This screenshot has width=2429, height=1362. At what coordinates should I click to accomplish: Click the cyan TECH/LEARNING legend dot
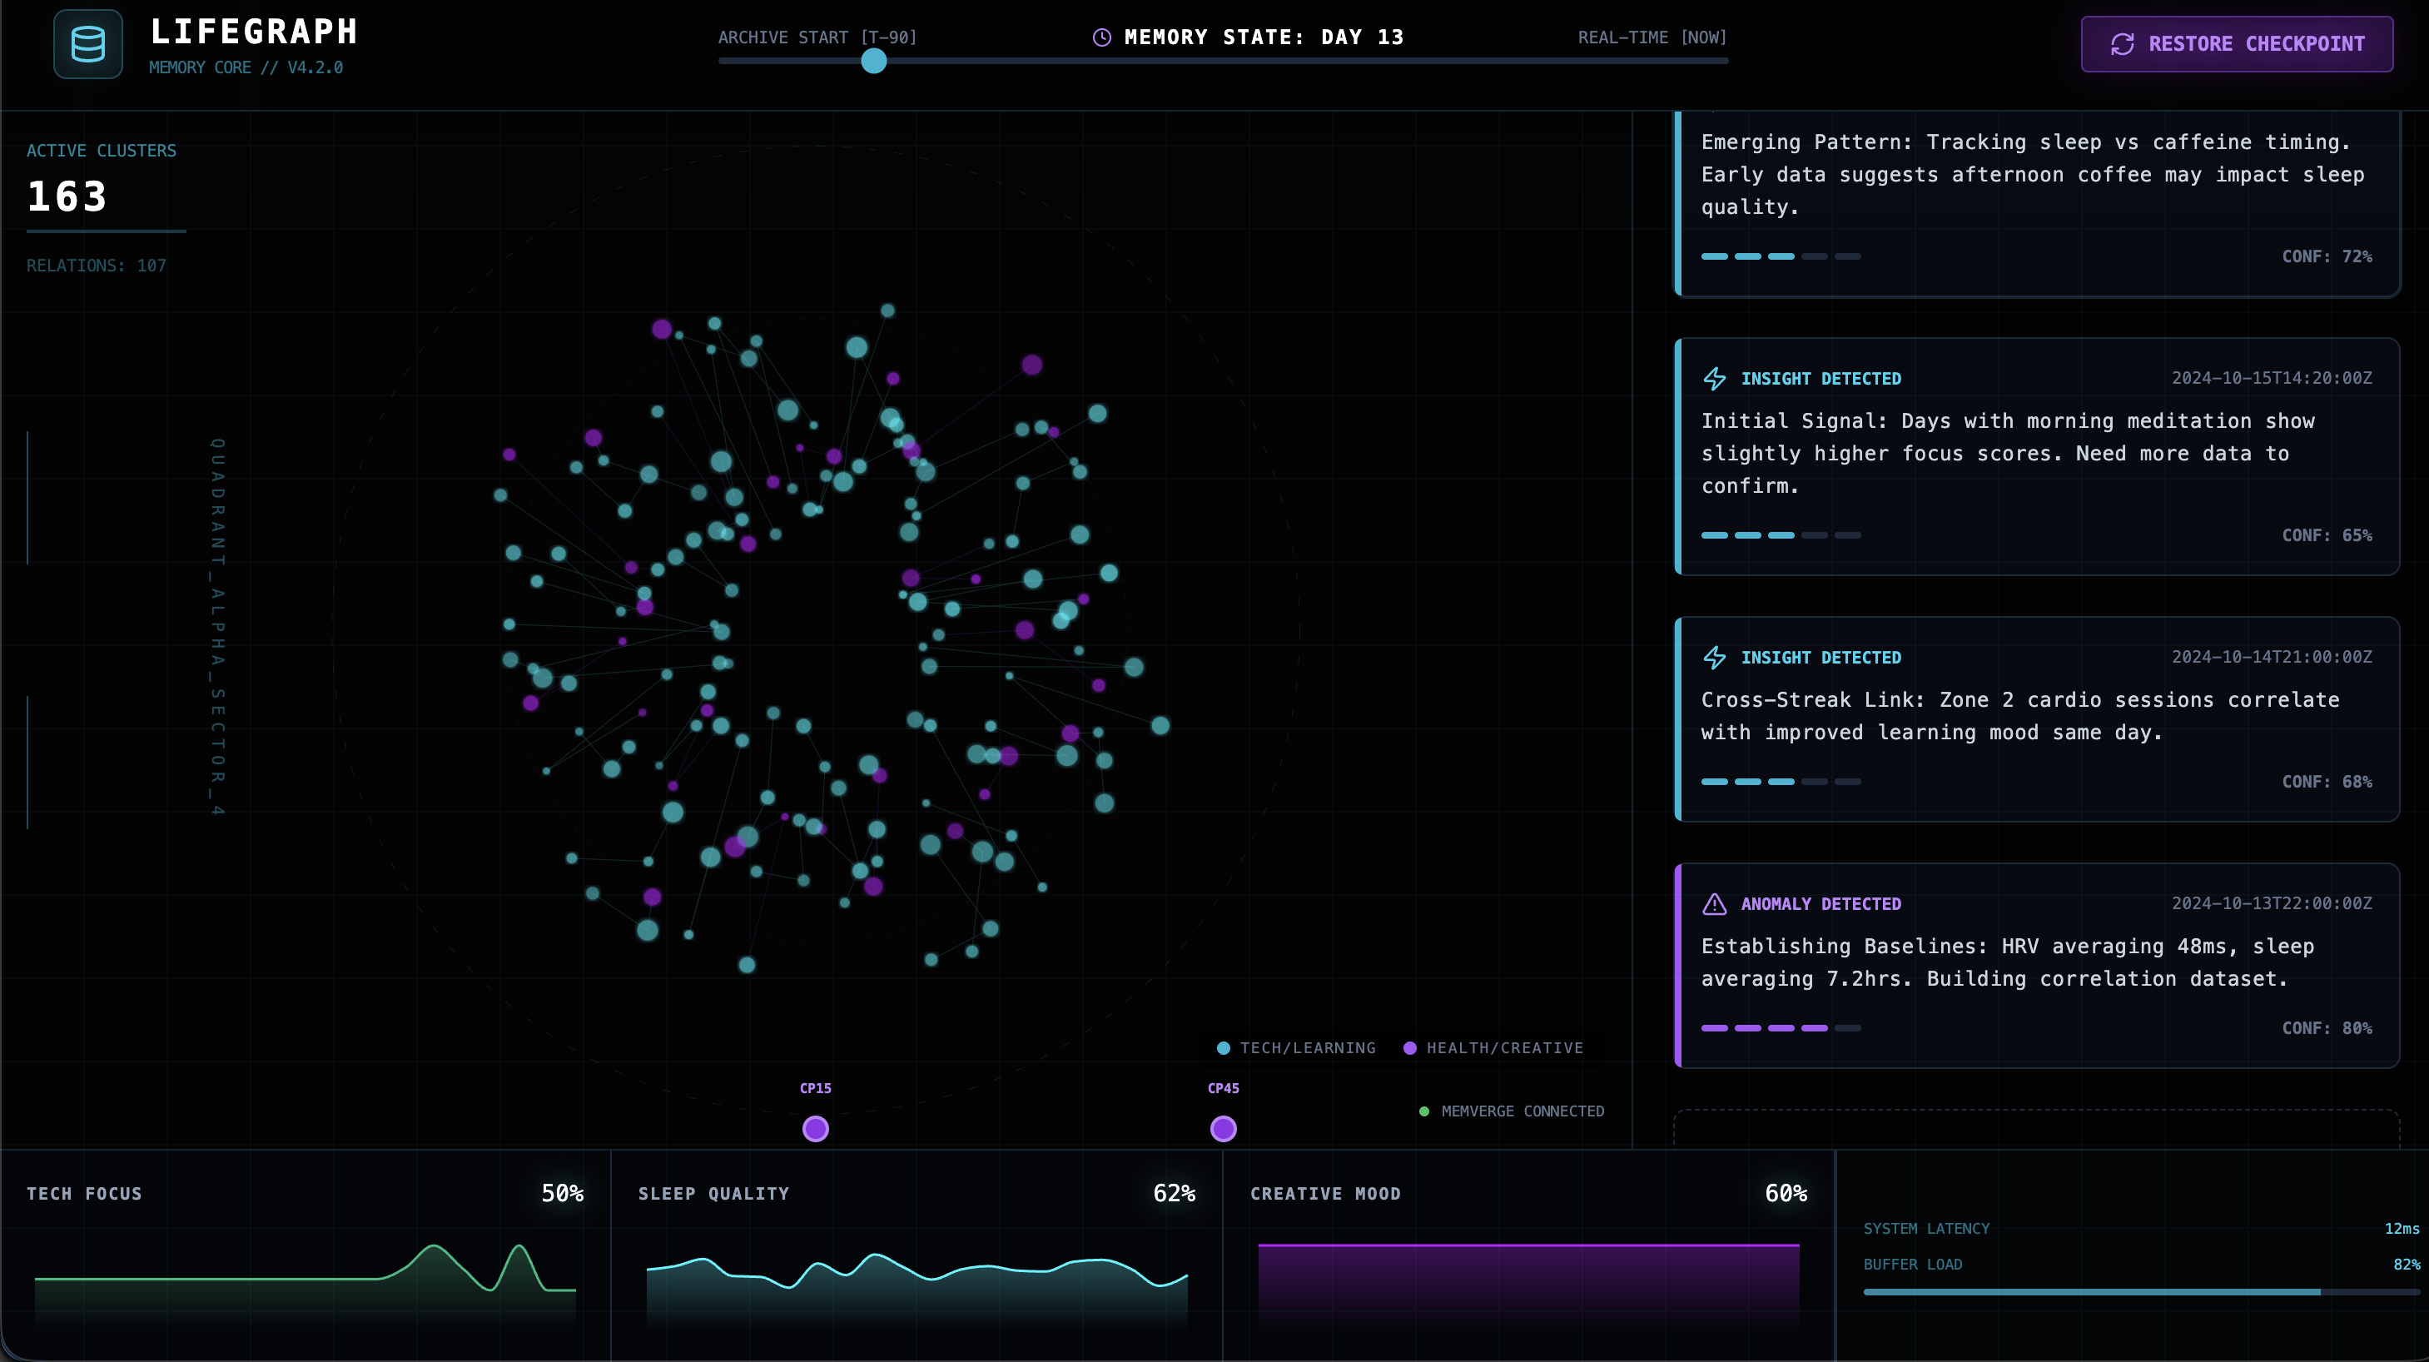[1223, 1048]
